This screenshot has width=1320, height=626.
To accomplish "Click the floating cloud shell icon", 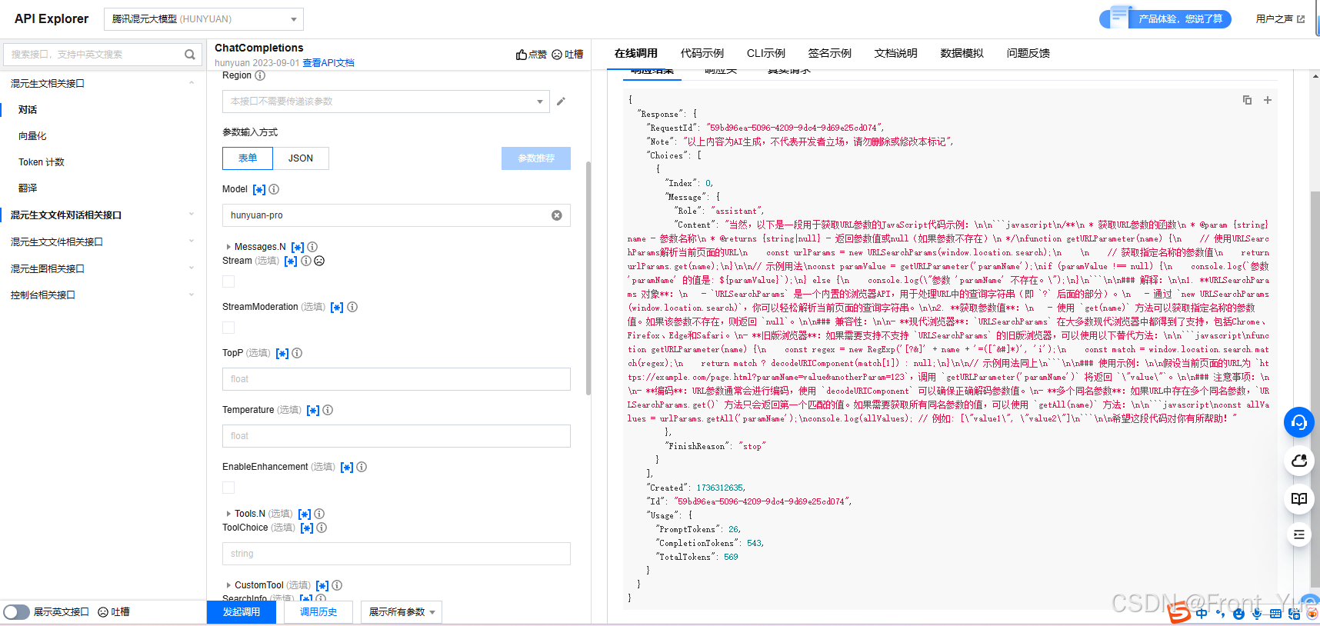I will click(1299, 461).
